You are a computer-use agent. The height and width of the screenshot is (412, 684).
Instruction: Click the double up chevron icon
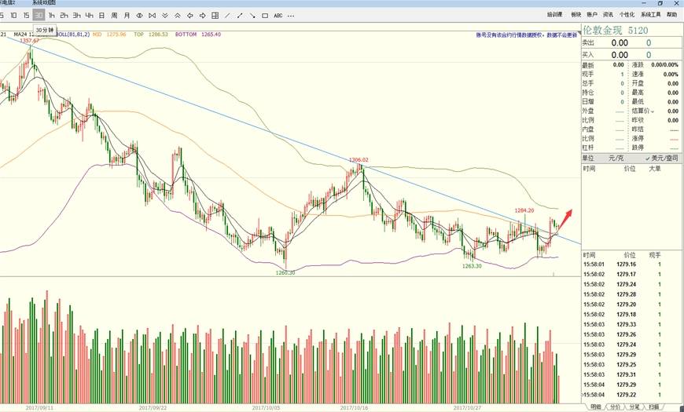tap(177, 16)
